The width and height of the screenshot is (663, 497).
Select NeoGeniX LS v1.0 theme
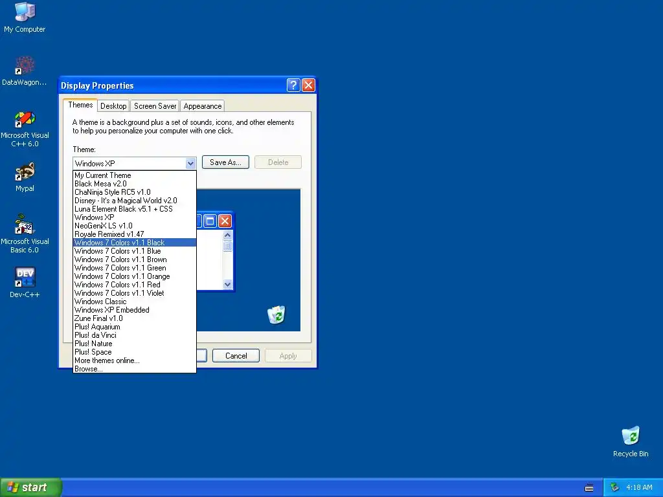point(135,226)
